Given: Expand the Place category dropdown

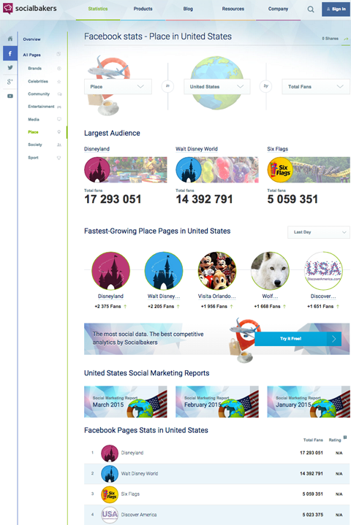Looking at the screenshot, I should click(118, 86).
